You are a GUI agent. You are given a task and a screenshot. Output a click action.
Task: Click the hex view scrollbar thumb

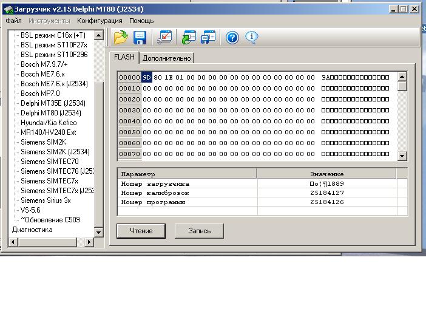(x=402, y=86)
